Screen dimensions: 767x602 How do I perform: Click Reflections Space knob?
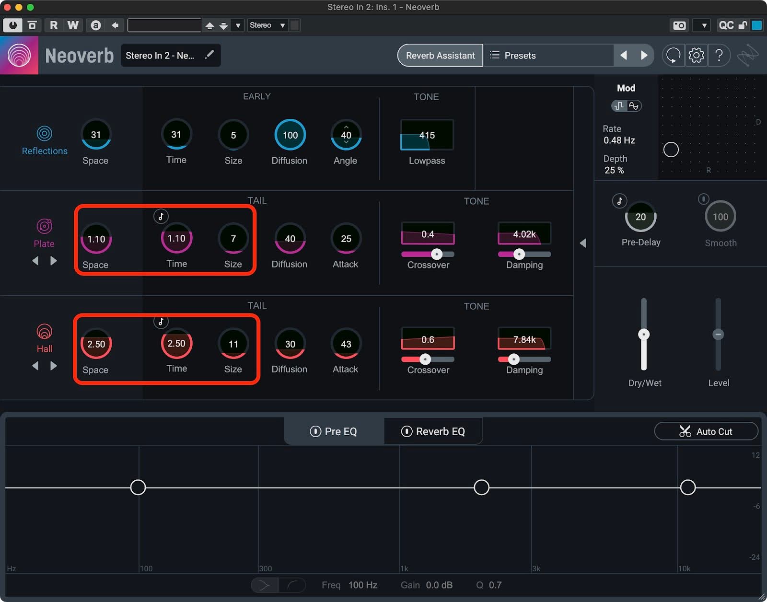coord(96,135)
